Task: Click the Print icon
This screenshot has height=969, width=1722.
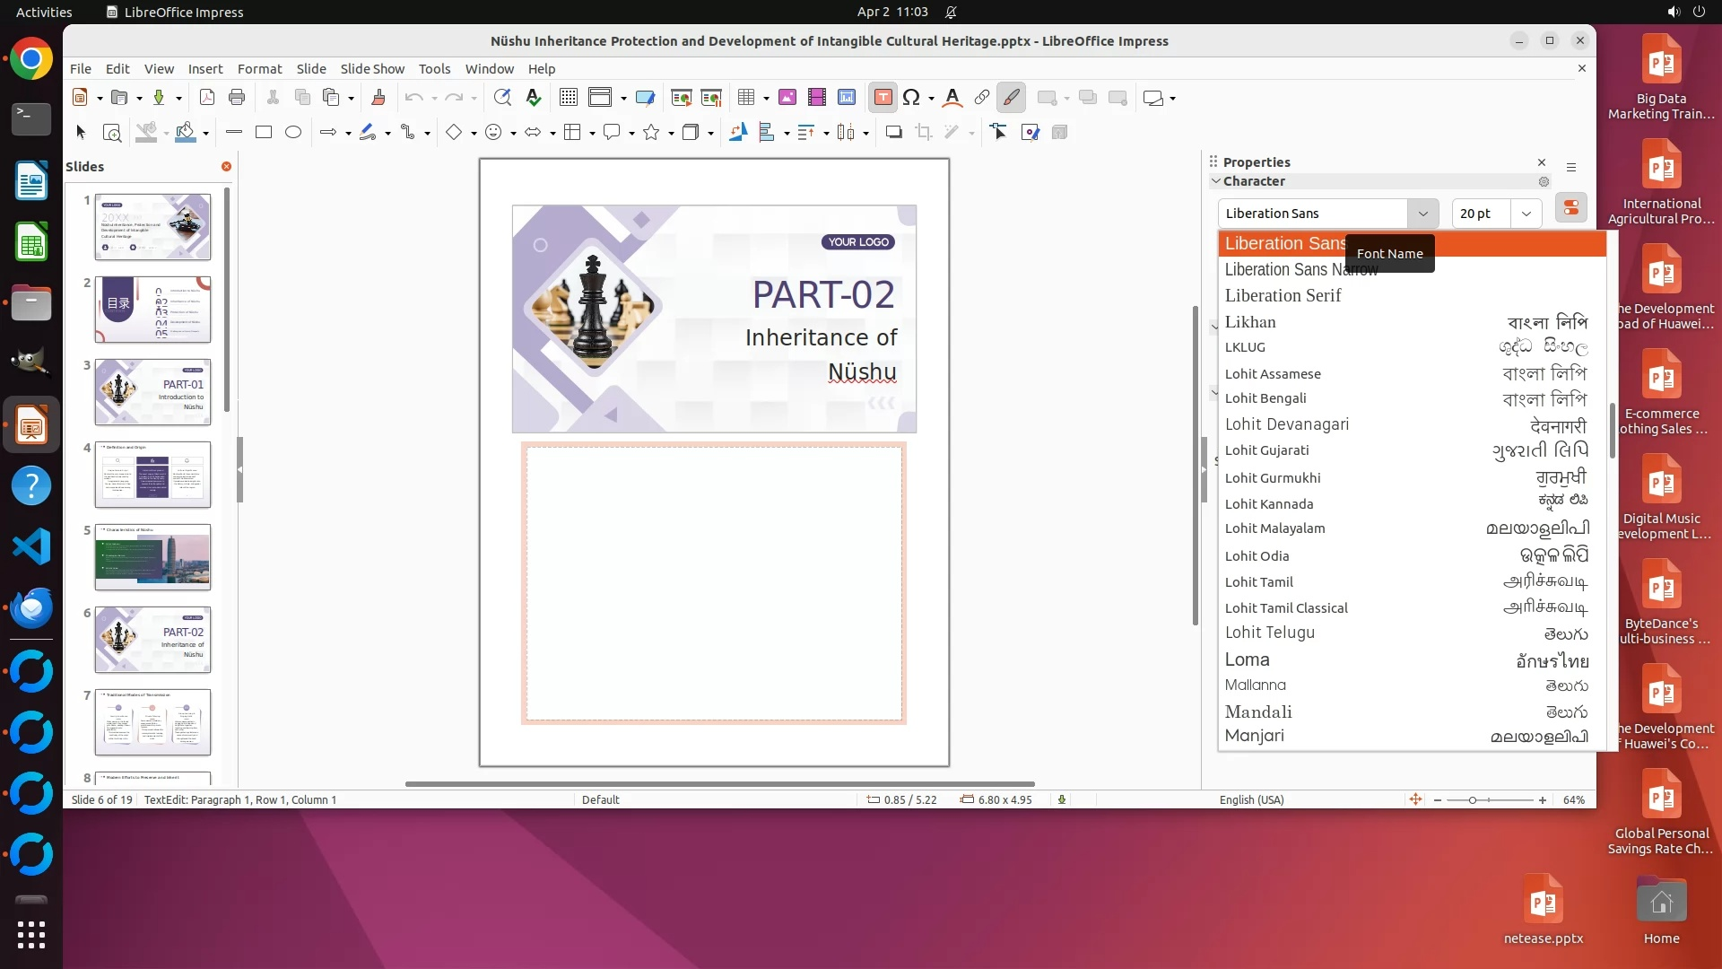Action: [237, 98]
